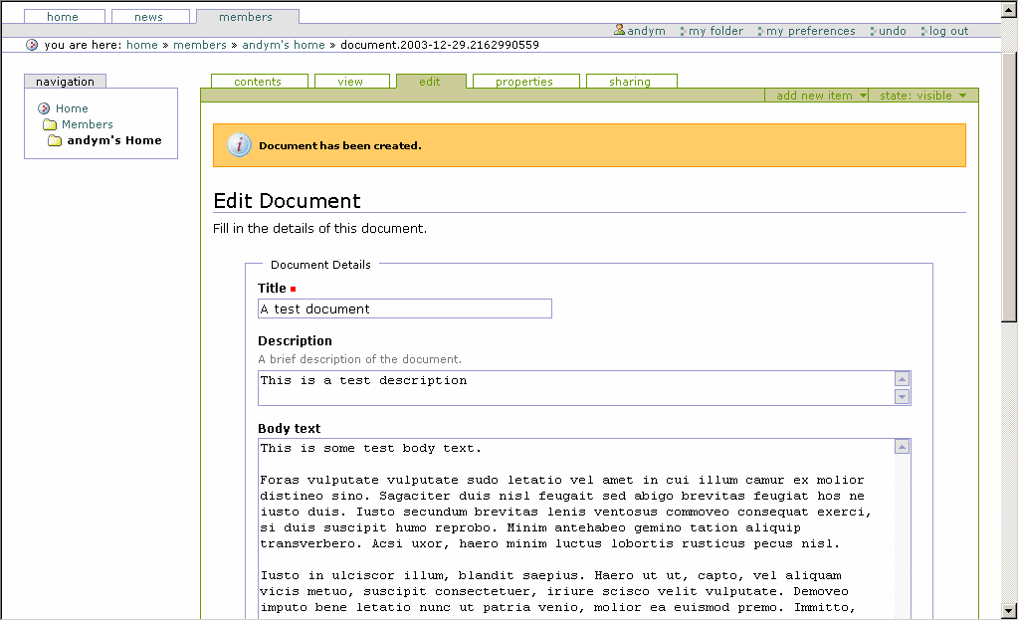Go to the sharing tab
Screen dimensions: 1019x621
pos(630,82)
